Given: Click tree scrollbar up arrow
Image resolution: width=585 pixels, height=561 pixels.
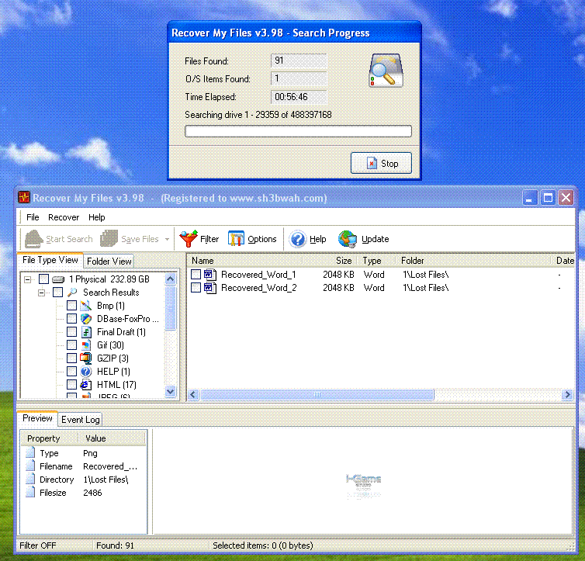Looking at the screenshot, I should click(171, 279).
